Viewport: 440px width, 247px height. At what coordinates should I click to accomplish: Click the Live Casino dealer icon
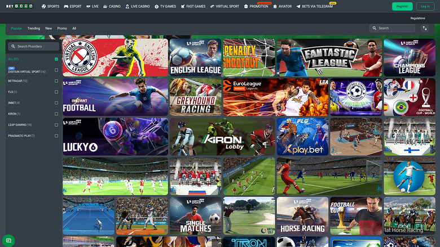point(127,6)
